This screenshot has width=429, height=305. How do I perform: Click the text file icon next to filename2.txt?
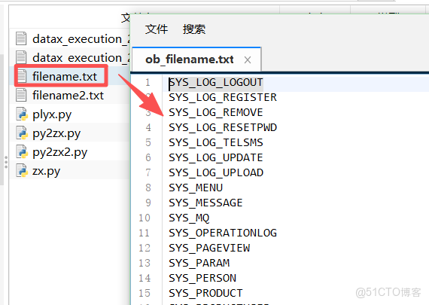point(21,95)
